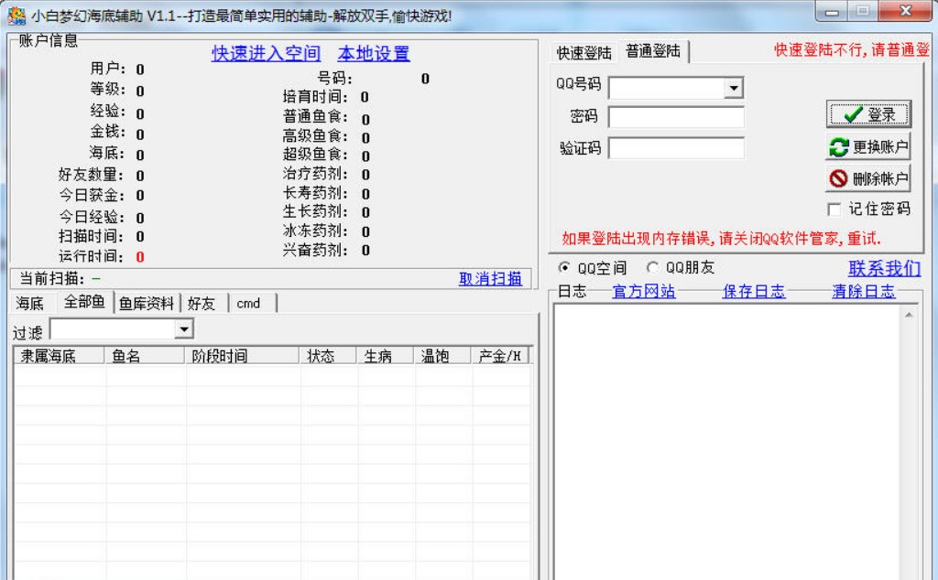Click the log text area
938x580 pixels.
point(727,442)
